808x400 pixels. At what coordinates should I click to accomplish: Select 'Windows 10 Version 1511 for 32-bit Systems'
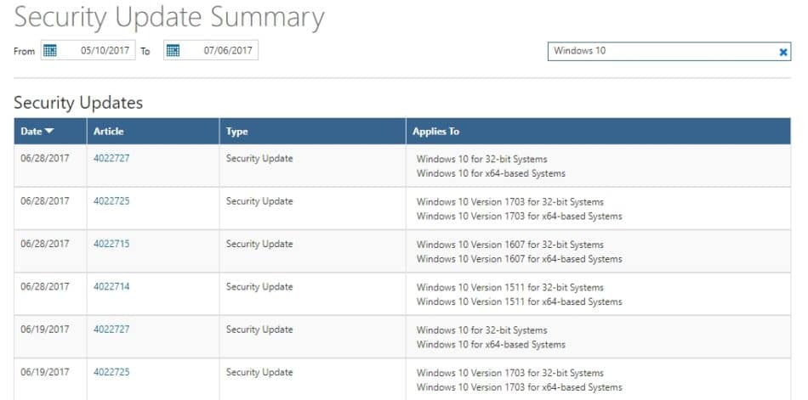pos(510,287)
